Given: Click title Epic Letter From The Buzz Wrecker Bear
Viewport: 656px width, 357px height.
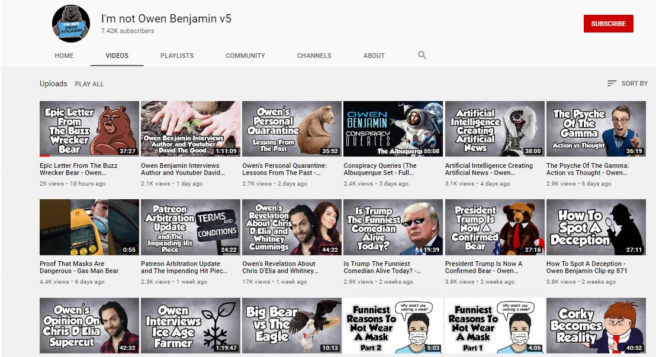Looking at the screenshot, I should (79, 169).
